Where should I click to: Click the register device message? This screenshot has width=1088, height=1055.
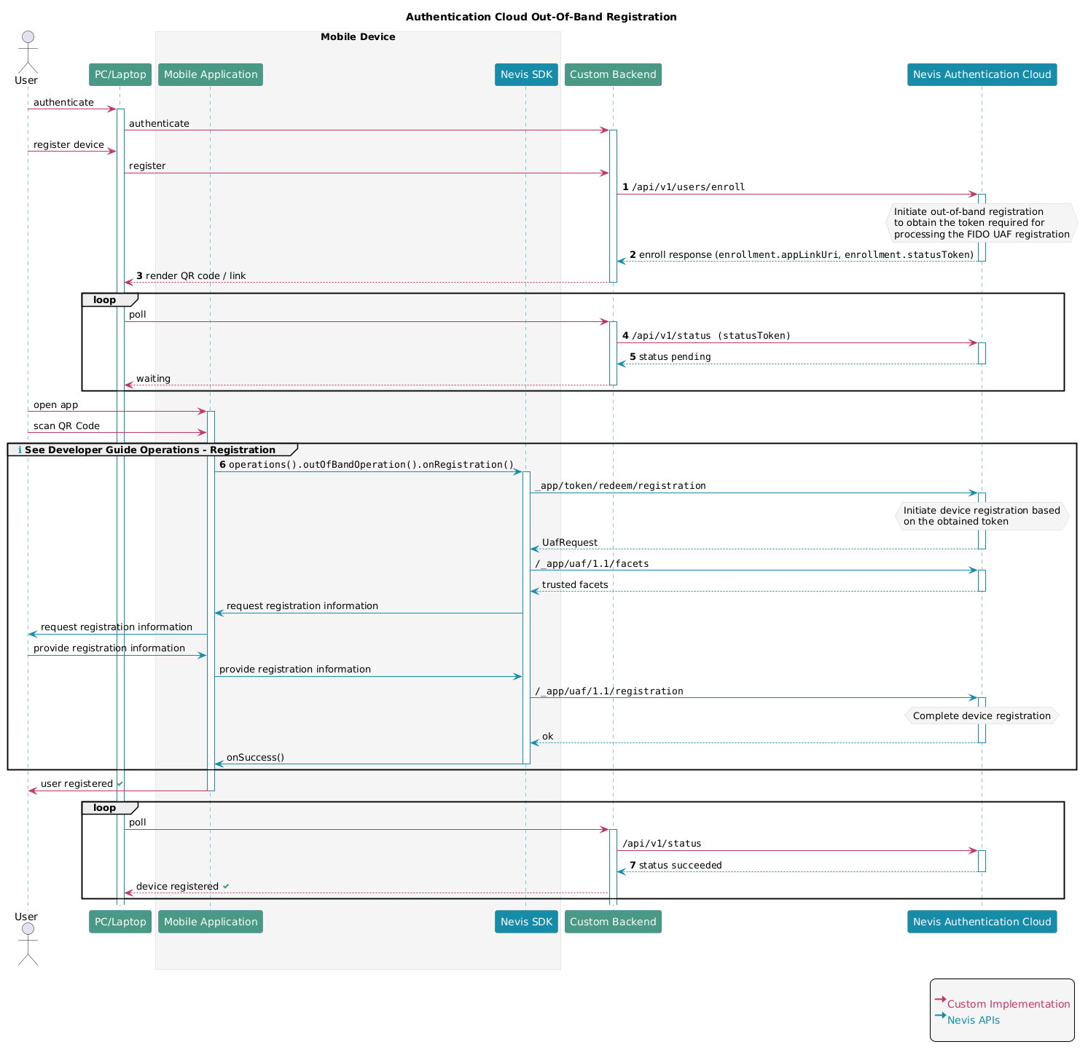(x=69, y=145)
